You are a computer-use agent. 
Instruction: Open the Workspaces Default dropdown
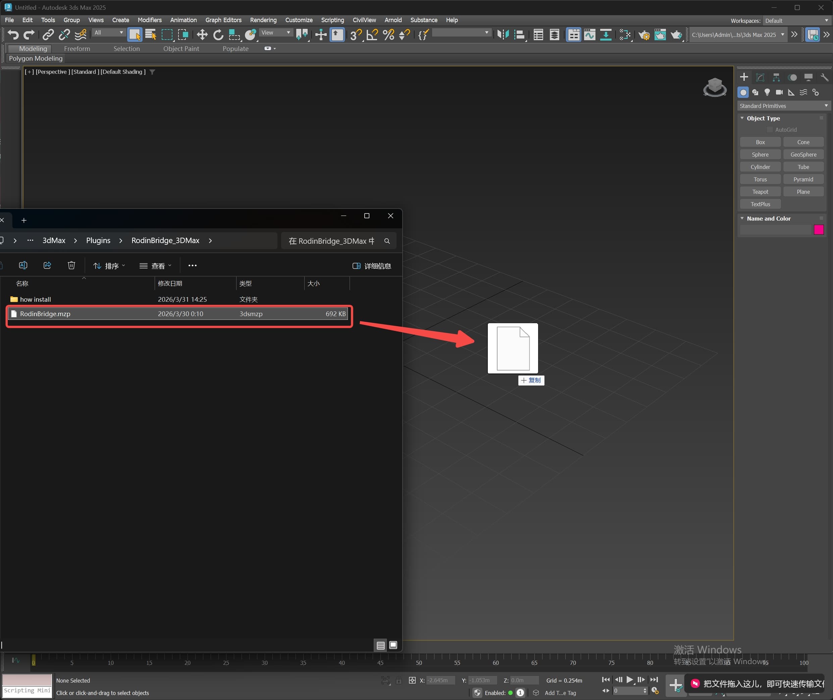coord(797,21)
